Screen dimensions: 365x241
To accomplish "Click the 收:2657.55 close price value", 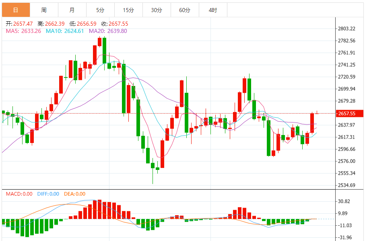I will (x=115, y=24).
